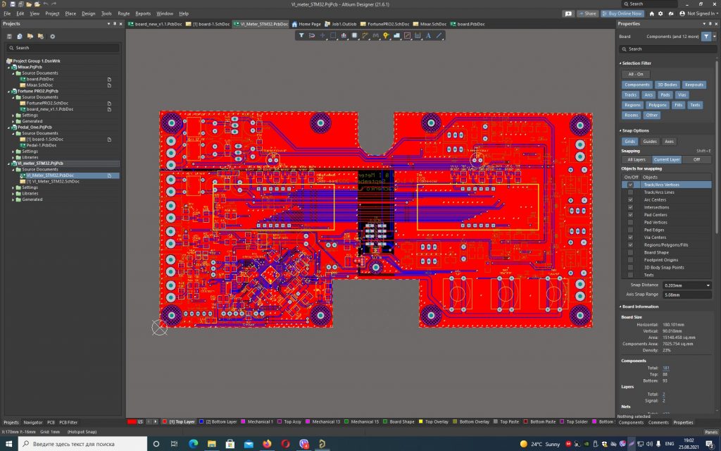Select the Place String text tool
This screenshot has width=721, height=451.
pos(427,35)
